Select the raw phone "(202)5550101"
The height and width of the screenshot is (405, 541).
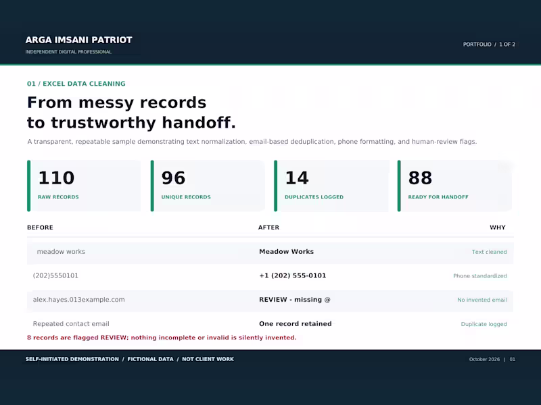[x=55, y=276]
